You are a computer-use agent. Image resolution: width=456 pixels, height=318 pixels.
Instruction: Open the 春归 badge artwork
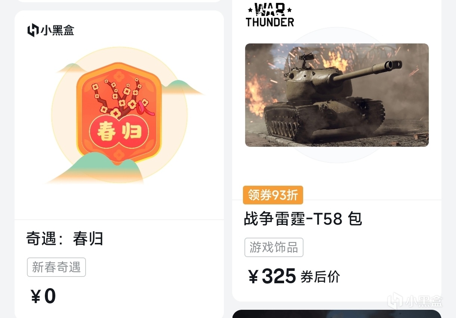pos(120,114)
